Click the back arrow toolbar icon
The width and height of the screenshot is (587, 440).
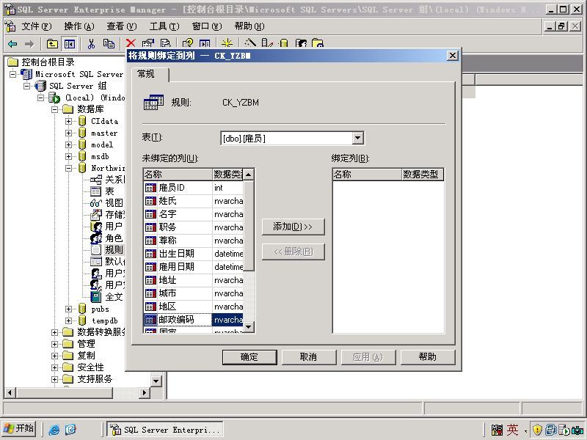tap(12, 44)
